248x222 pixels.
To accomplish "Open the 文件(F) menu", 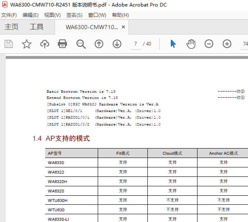I will pyautogui.click(x=9, y=15).
